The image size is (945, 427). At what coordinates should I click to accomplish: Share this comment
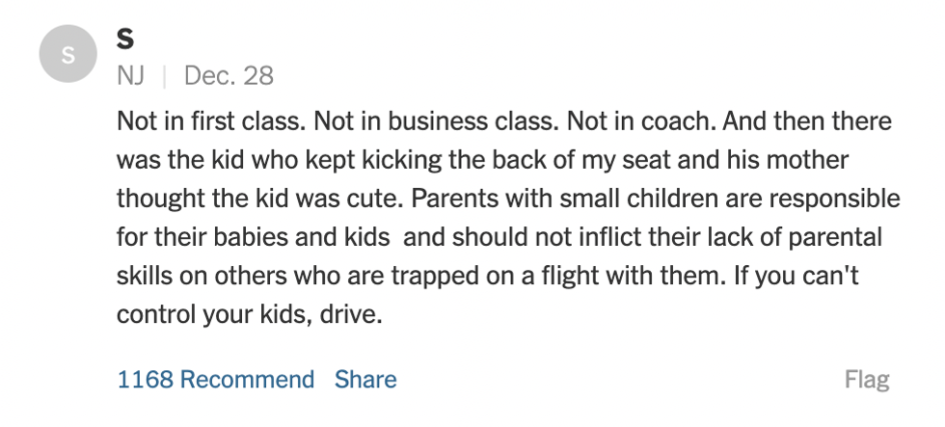(365, 380)
